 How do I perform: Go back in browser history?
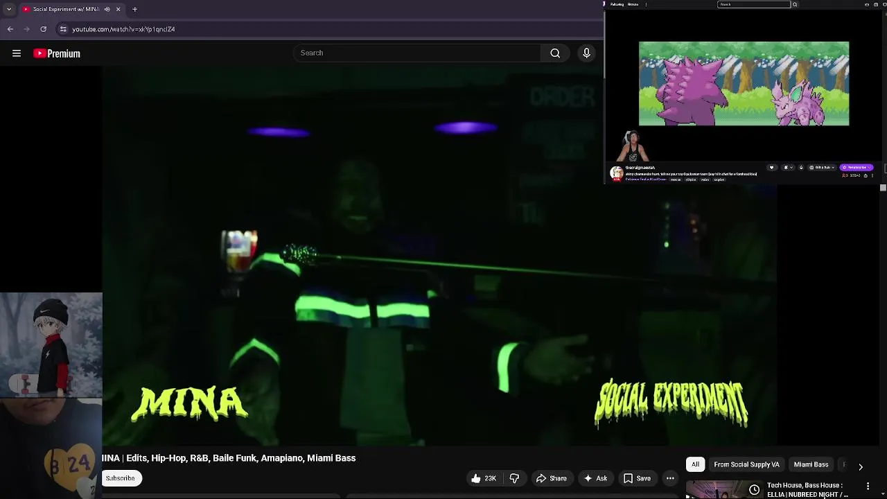coord(10,29)
